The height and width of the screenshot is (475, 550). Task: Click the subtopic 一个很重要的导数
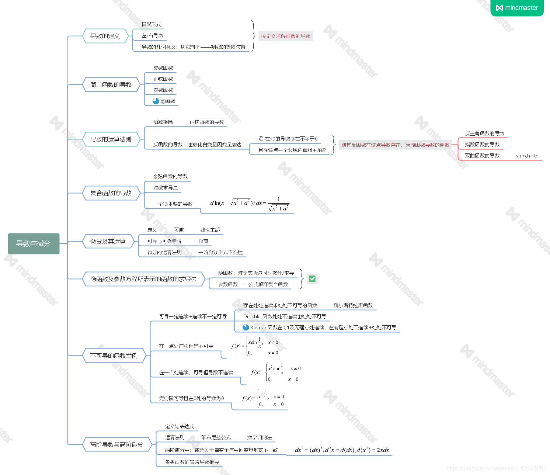[173, 204]
